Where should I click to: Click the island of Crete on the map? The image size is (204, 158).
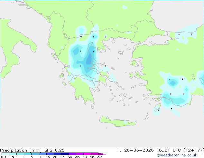click(118, 121)
